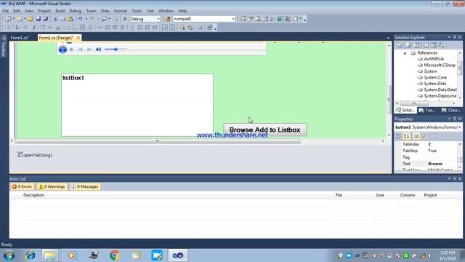465x262 pixels.
Task: Start debugging with the green play icon
Action: click(125, 19)
